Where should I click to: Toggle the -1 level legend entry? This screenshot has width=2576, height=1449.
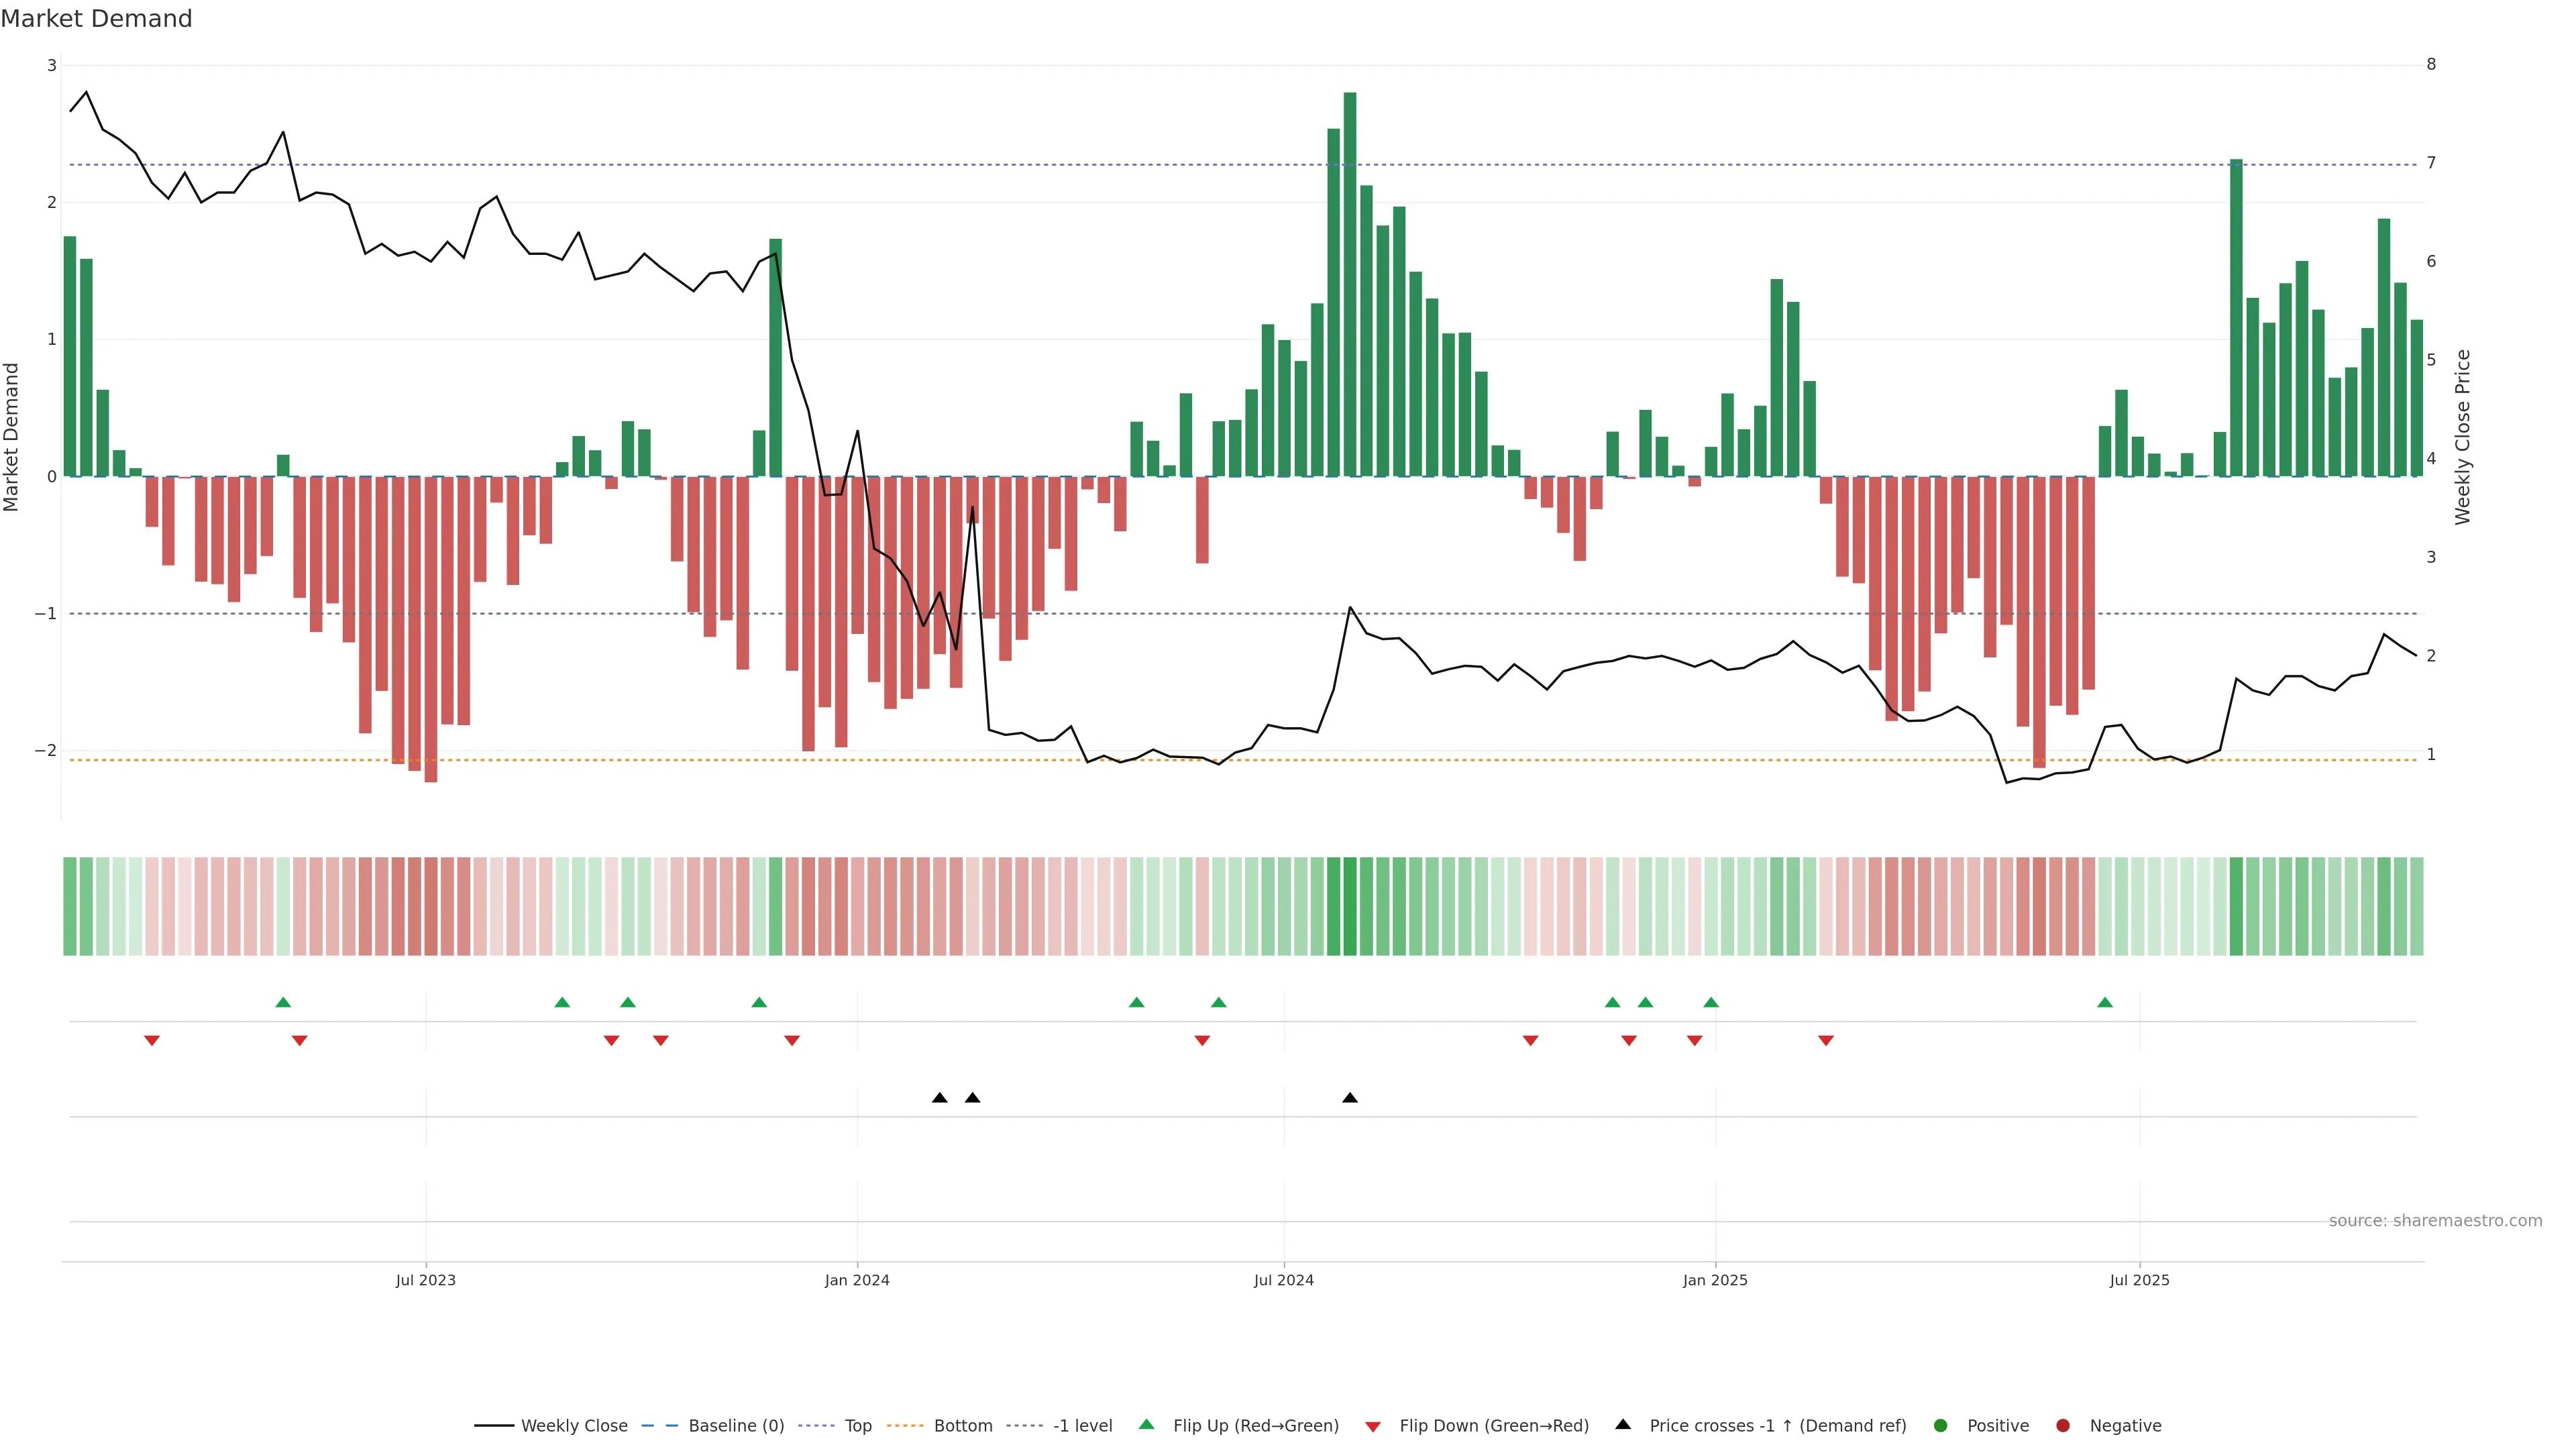[x=1082, y=1425]
